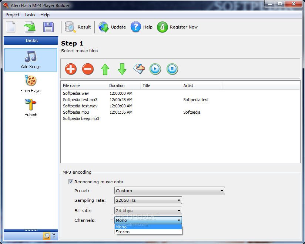Close the Aleo Flash MP3 Player Builder window
Viewport: 305px width, 244px height.
tap(294, 4)
